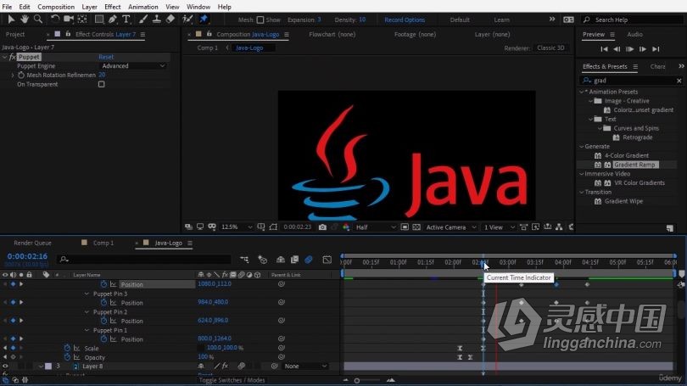Select the Eraser tool

click(170, 20)
